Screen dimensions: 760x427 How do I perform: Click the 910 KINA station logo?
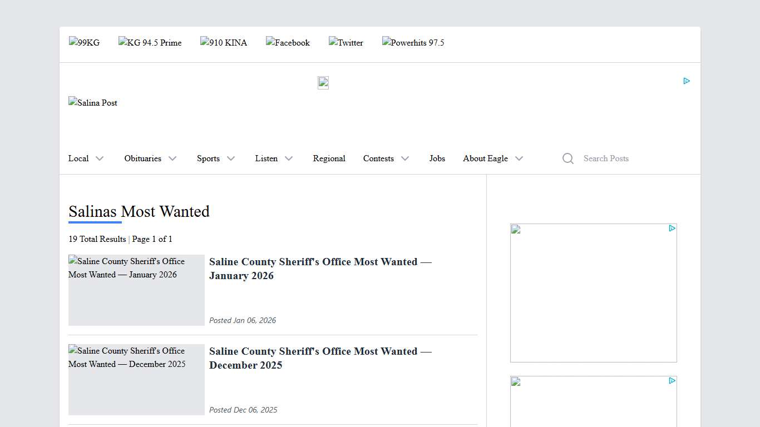point(223,43)
